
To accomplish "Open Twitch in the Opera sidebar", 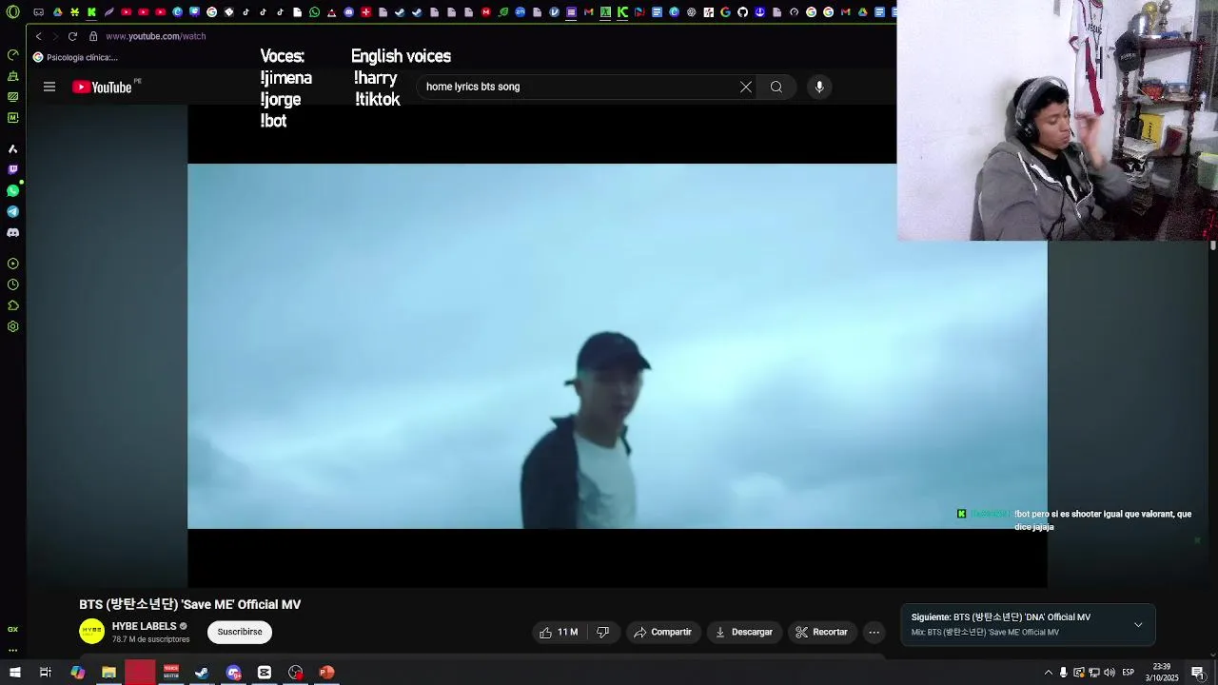I will (x=12, y=169).
